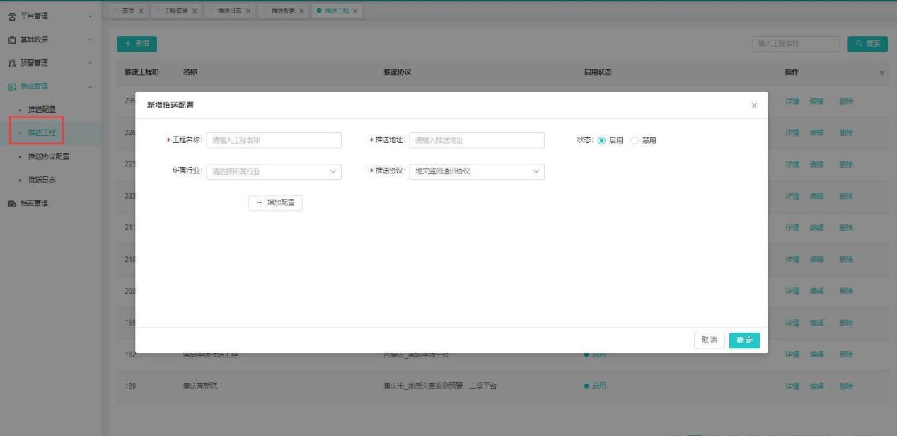Click the 预警管理 sidebar icon
Image resolution: width=897 pixels, height=436 pixels.
coord(12,63)
